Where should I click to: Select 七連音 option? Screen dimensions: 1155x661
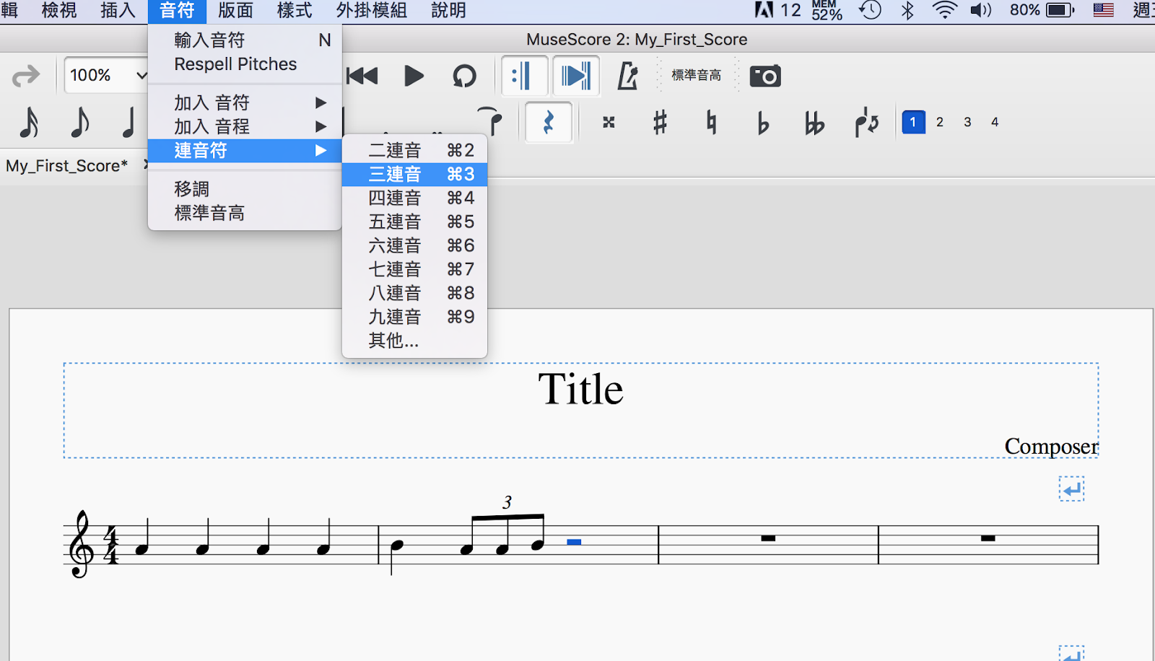[414, 269]
